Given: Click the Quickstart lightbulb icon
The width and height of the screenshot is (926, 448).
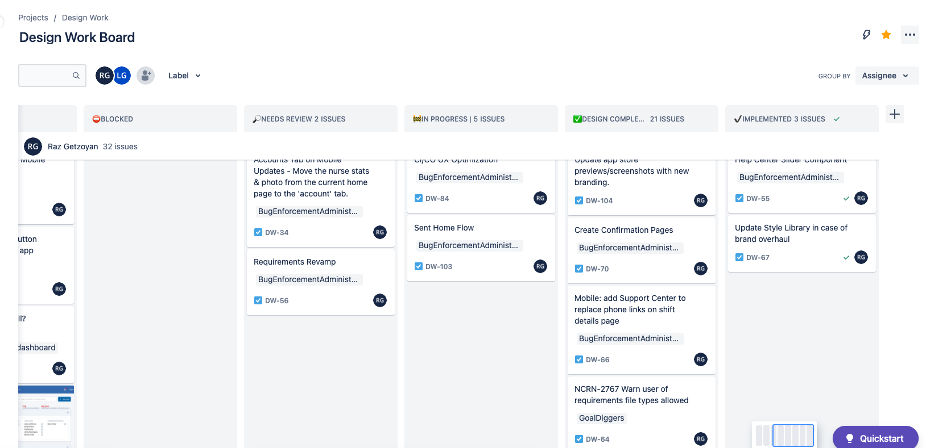Looking at the screenshot, I should pyautogui.click(x=850, y=438).
